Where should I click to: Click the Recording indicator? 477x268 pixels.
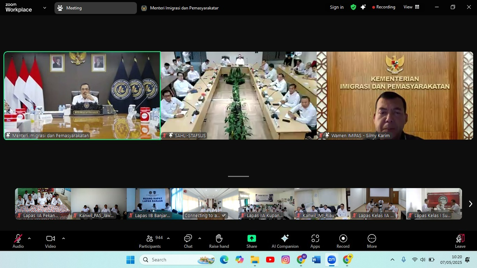click(x=384, y=7)
